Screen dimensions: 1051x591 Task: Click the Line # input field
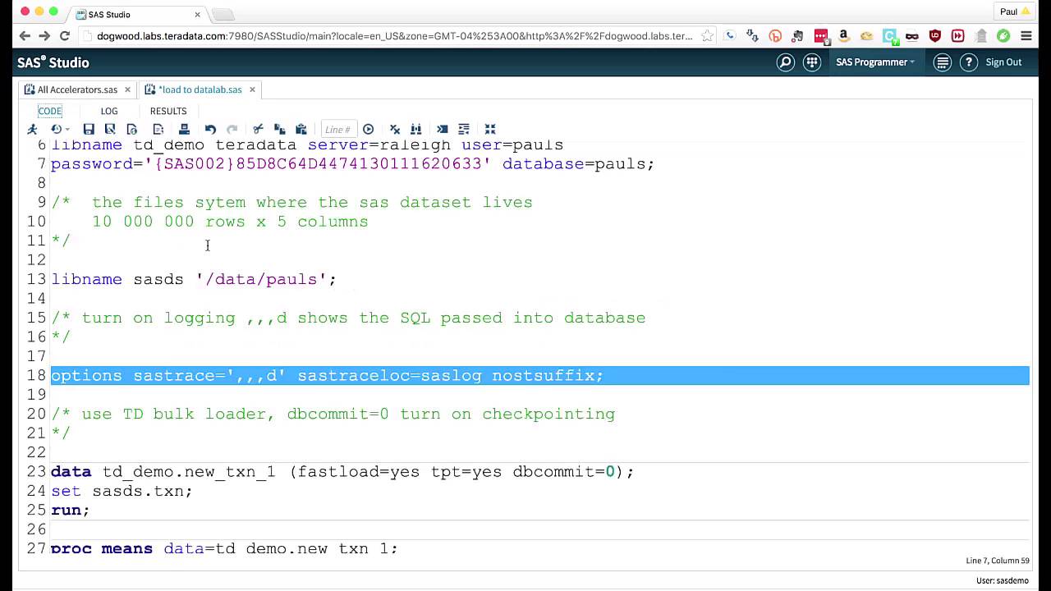pos(338,129)
